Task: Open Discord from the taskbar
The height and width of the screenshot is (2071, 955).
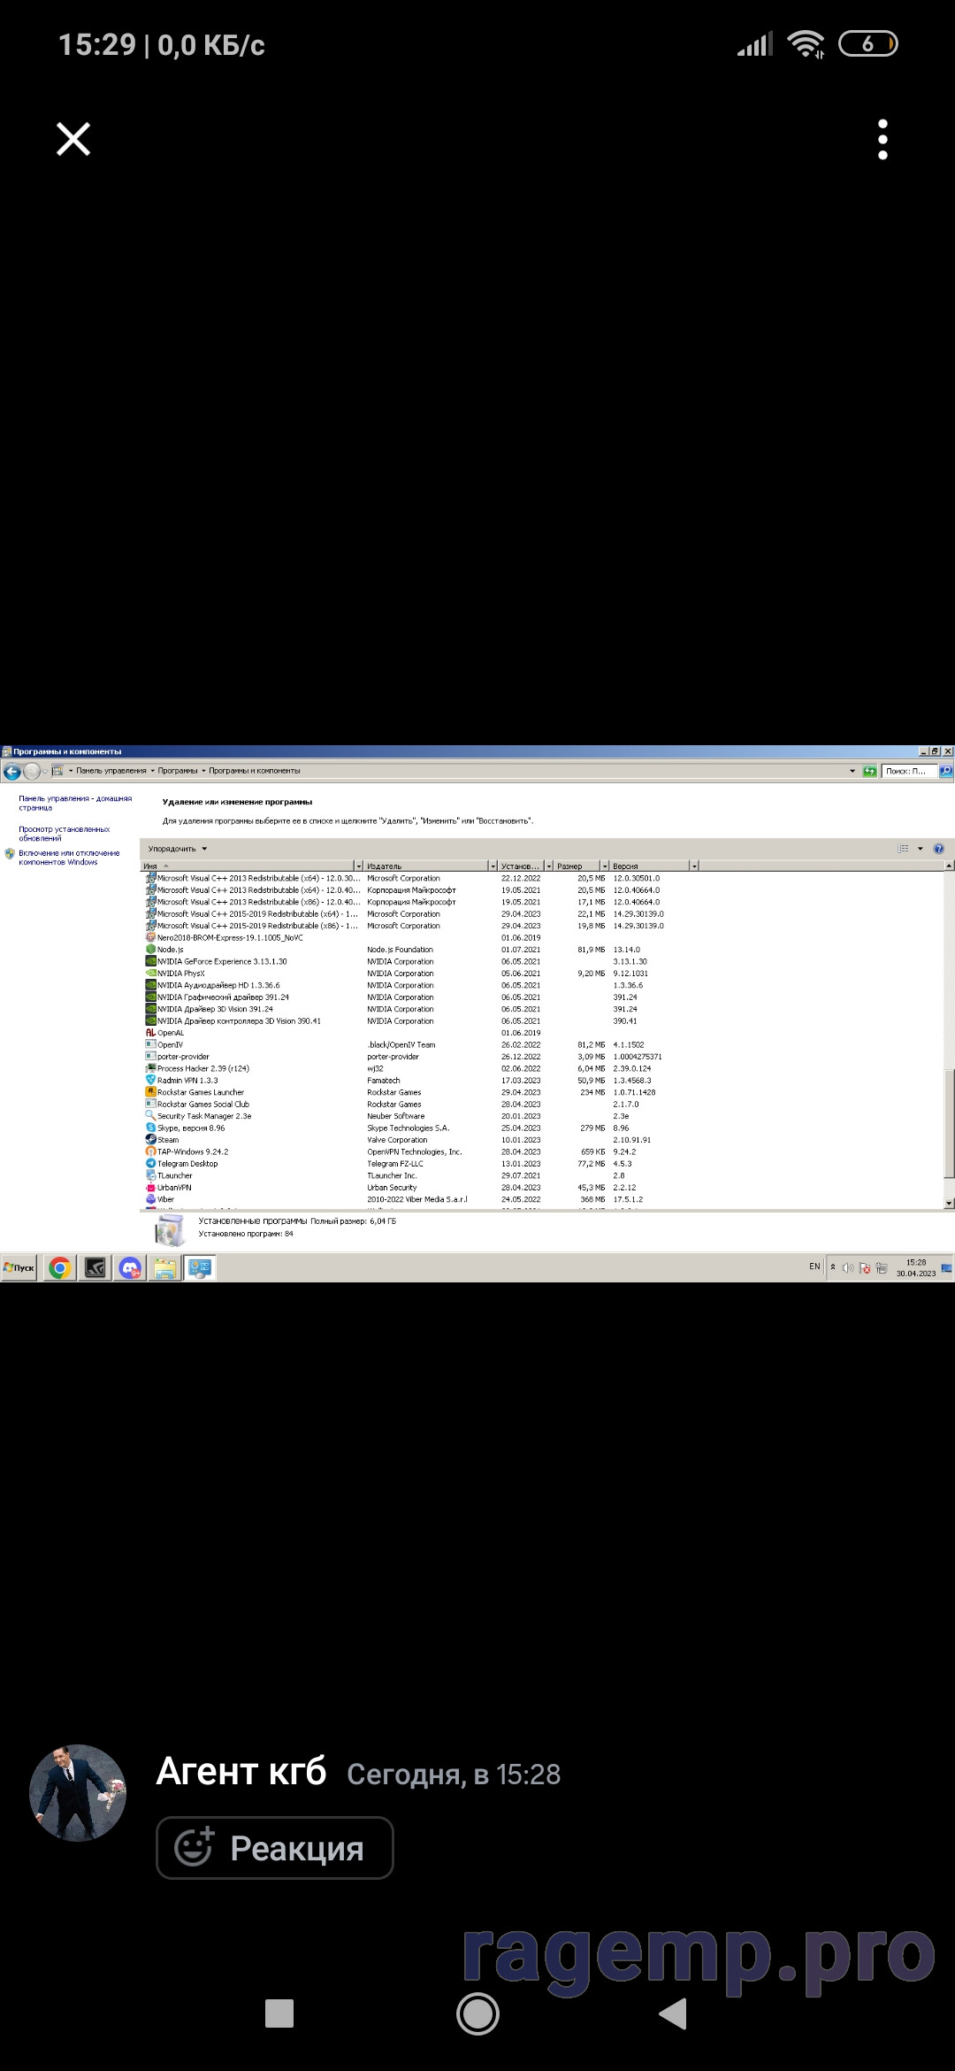Action: pyautogui.click(x=131, y=1268)
